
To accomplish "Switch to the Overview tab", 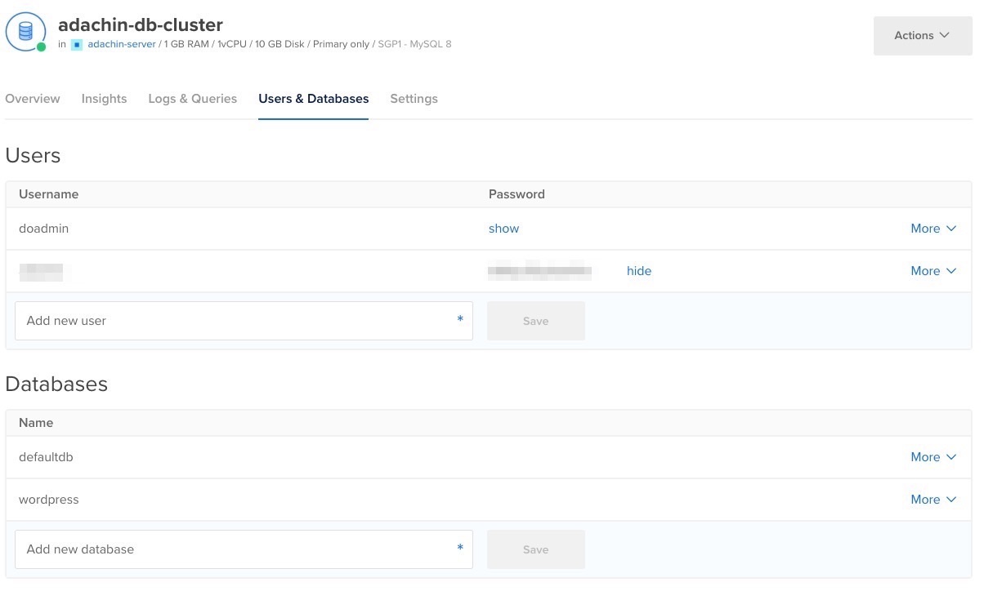I will pyautogui.click(x=33, y=99).
